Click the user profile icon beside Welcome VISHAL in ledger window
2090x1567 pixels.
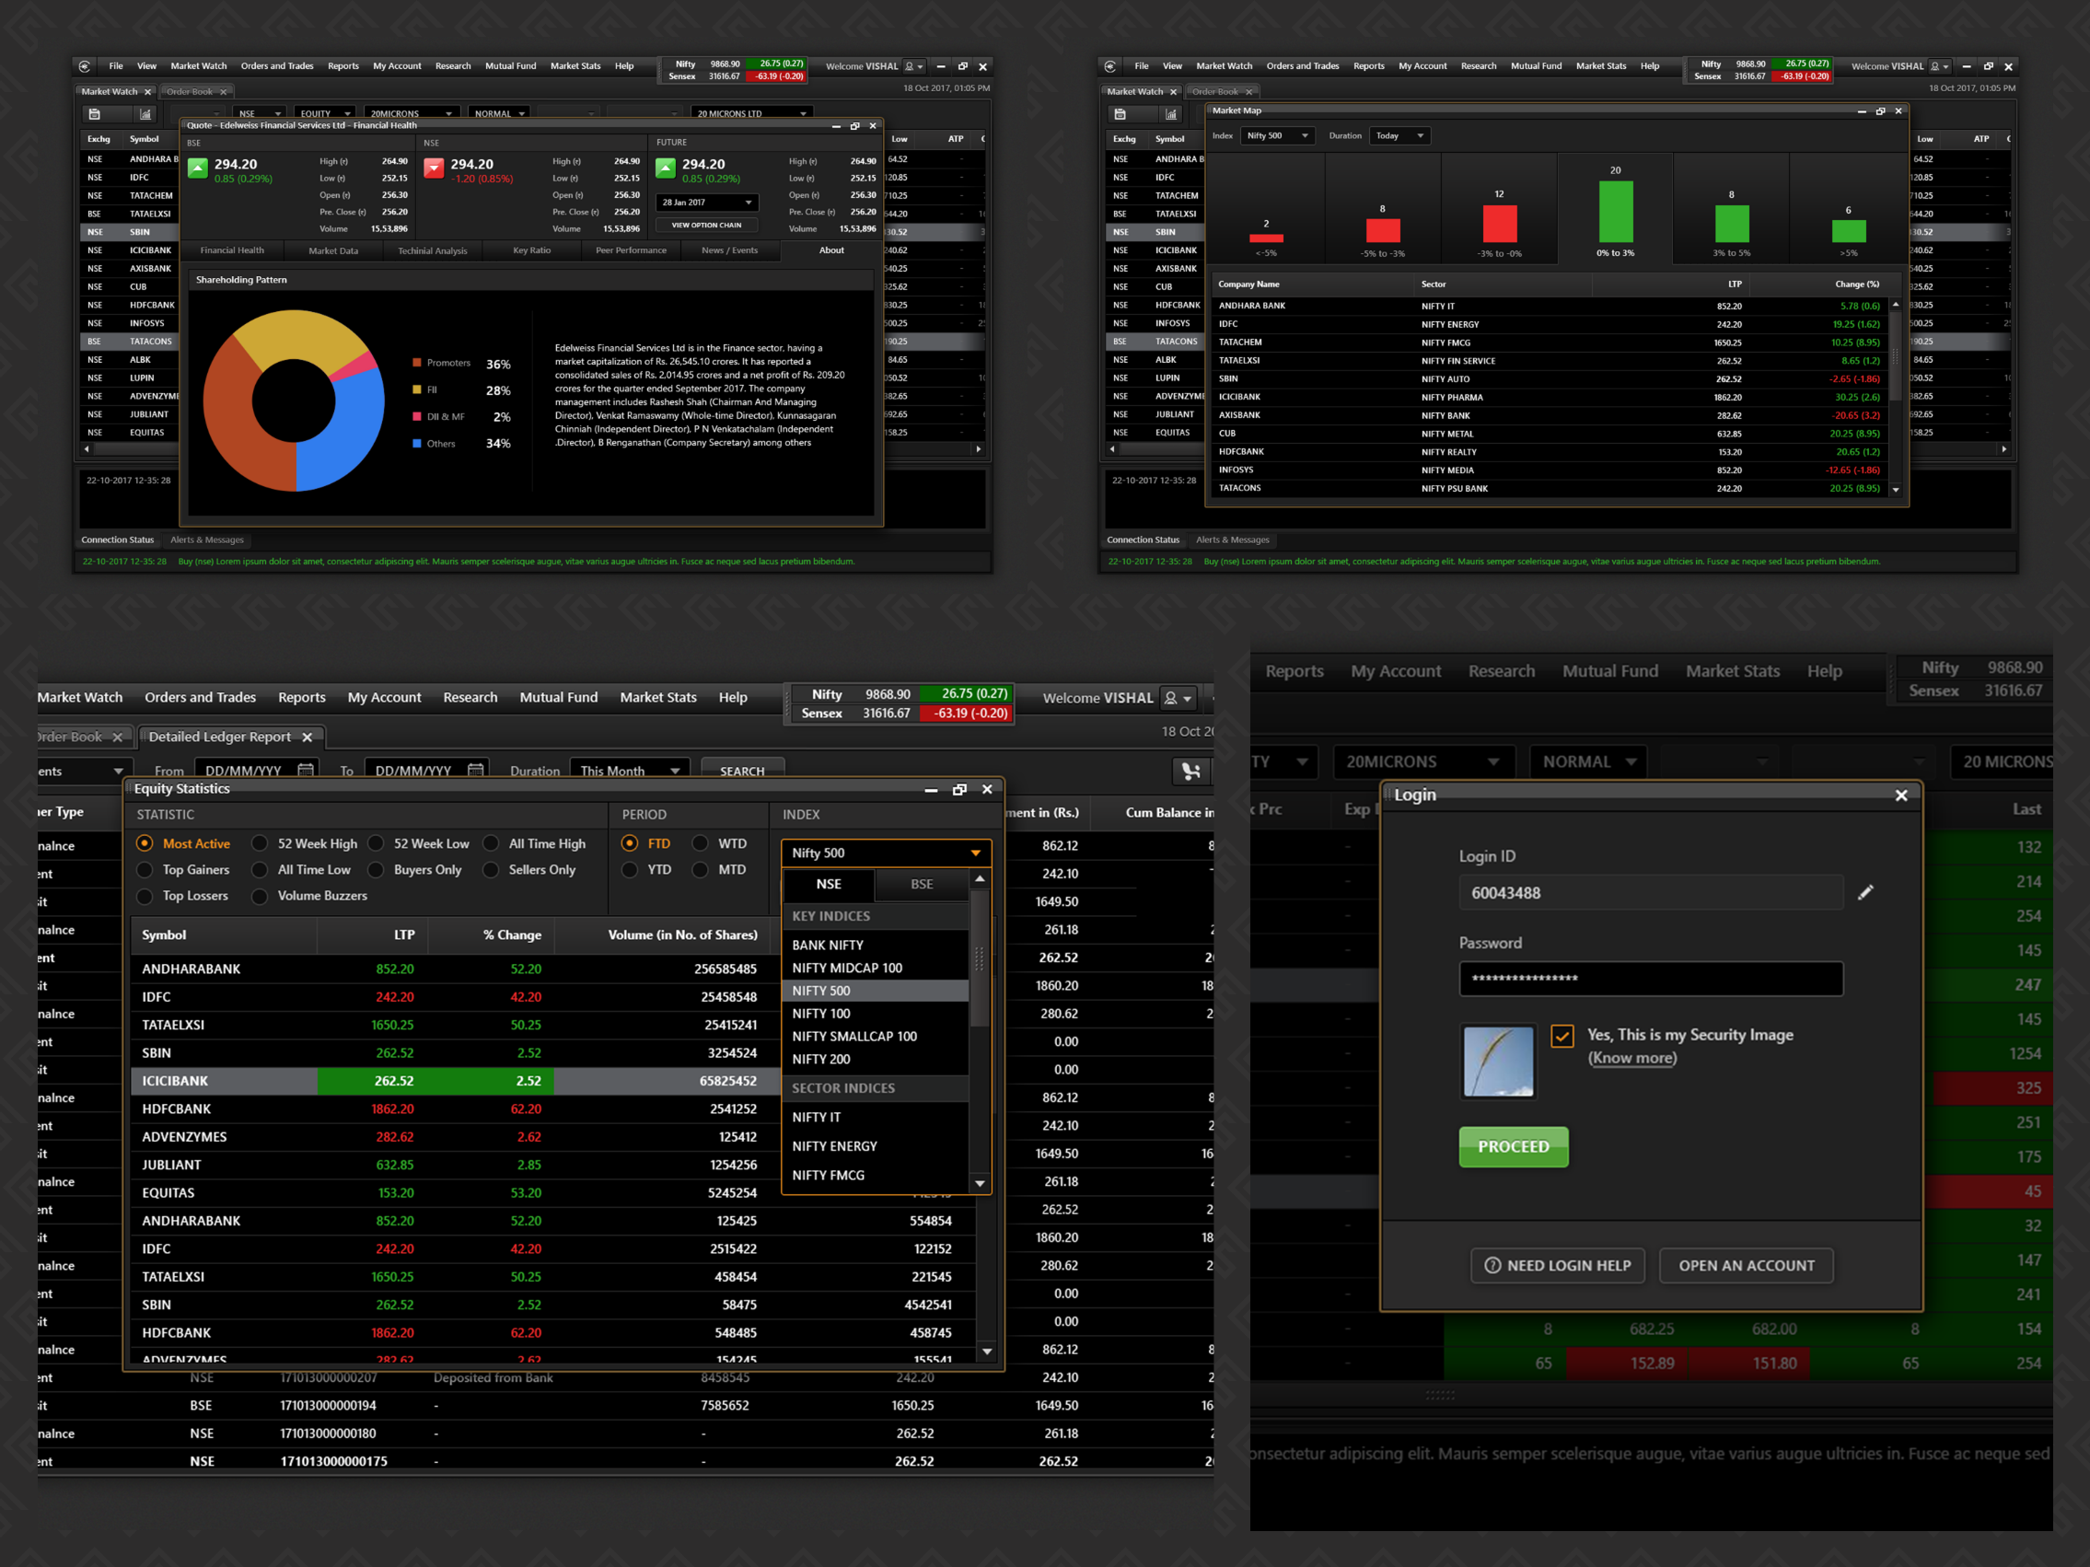(1170, 698)
